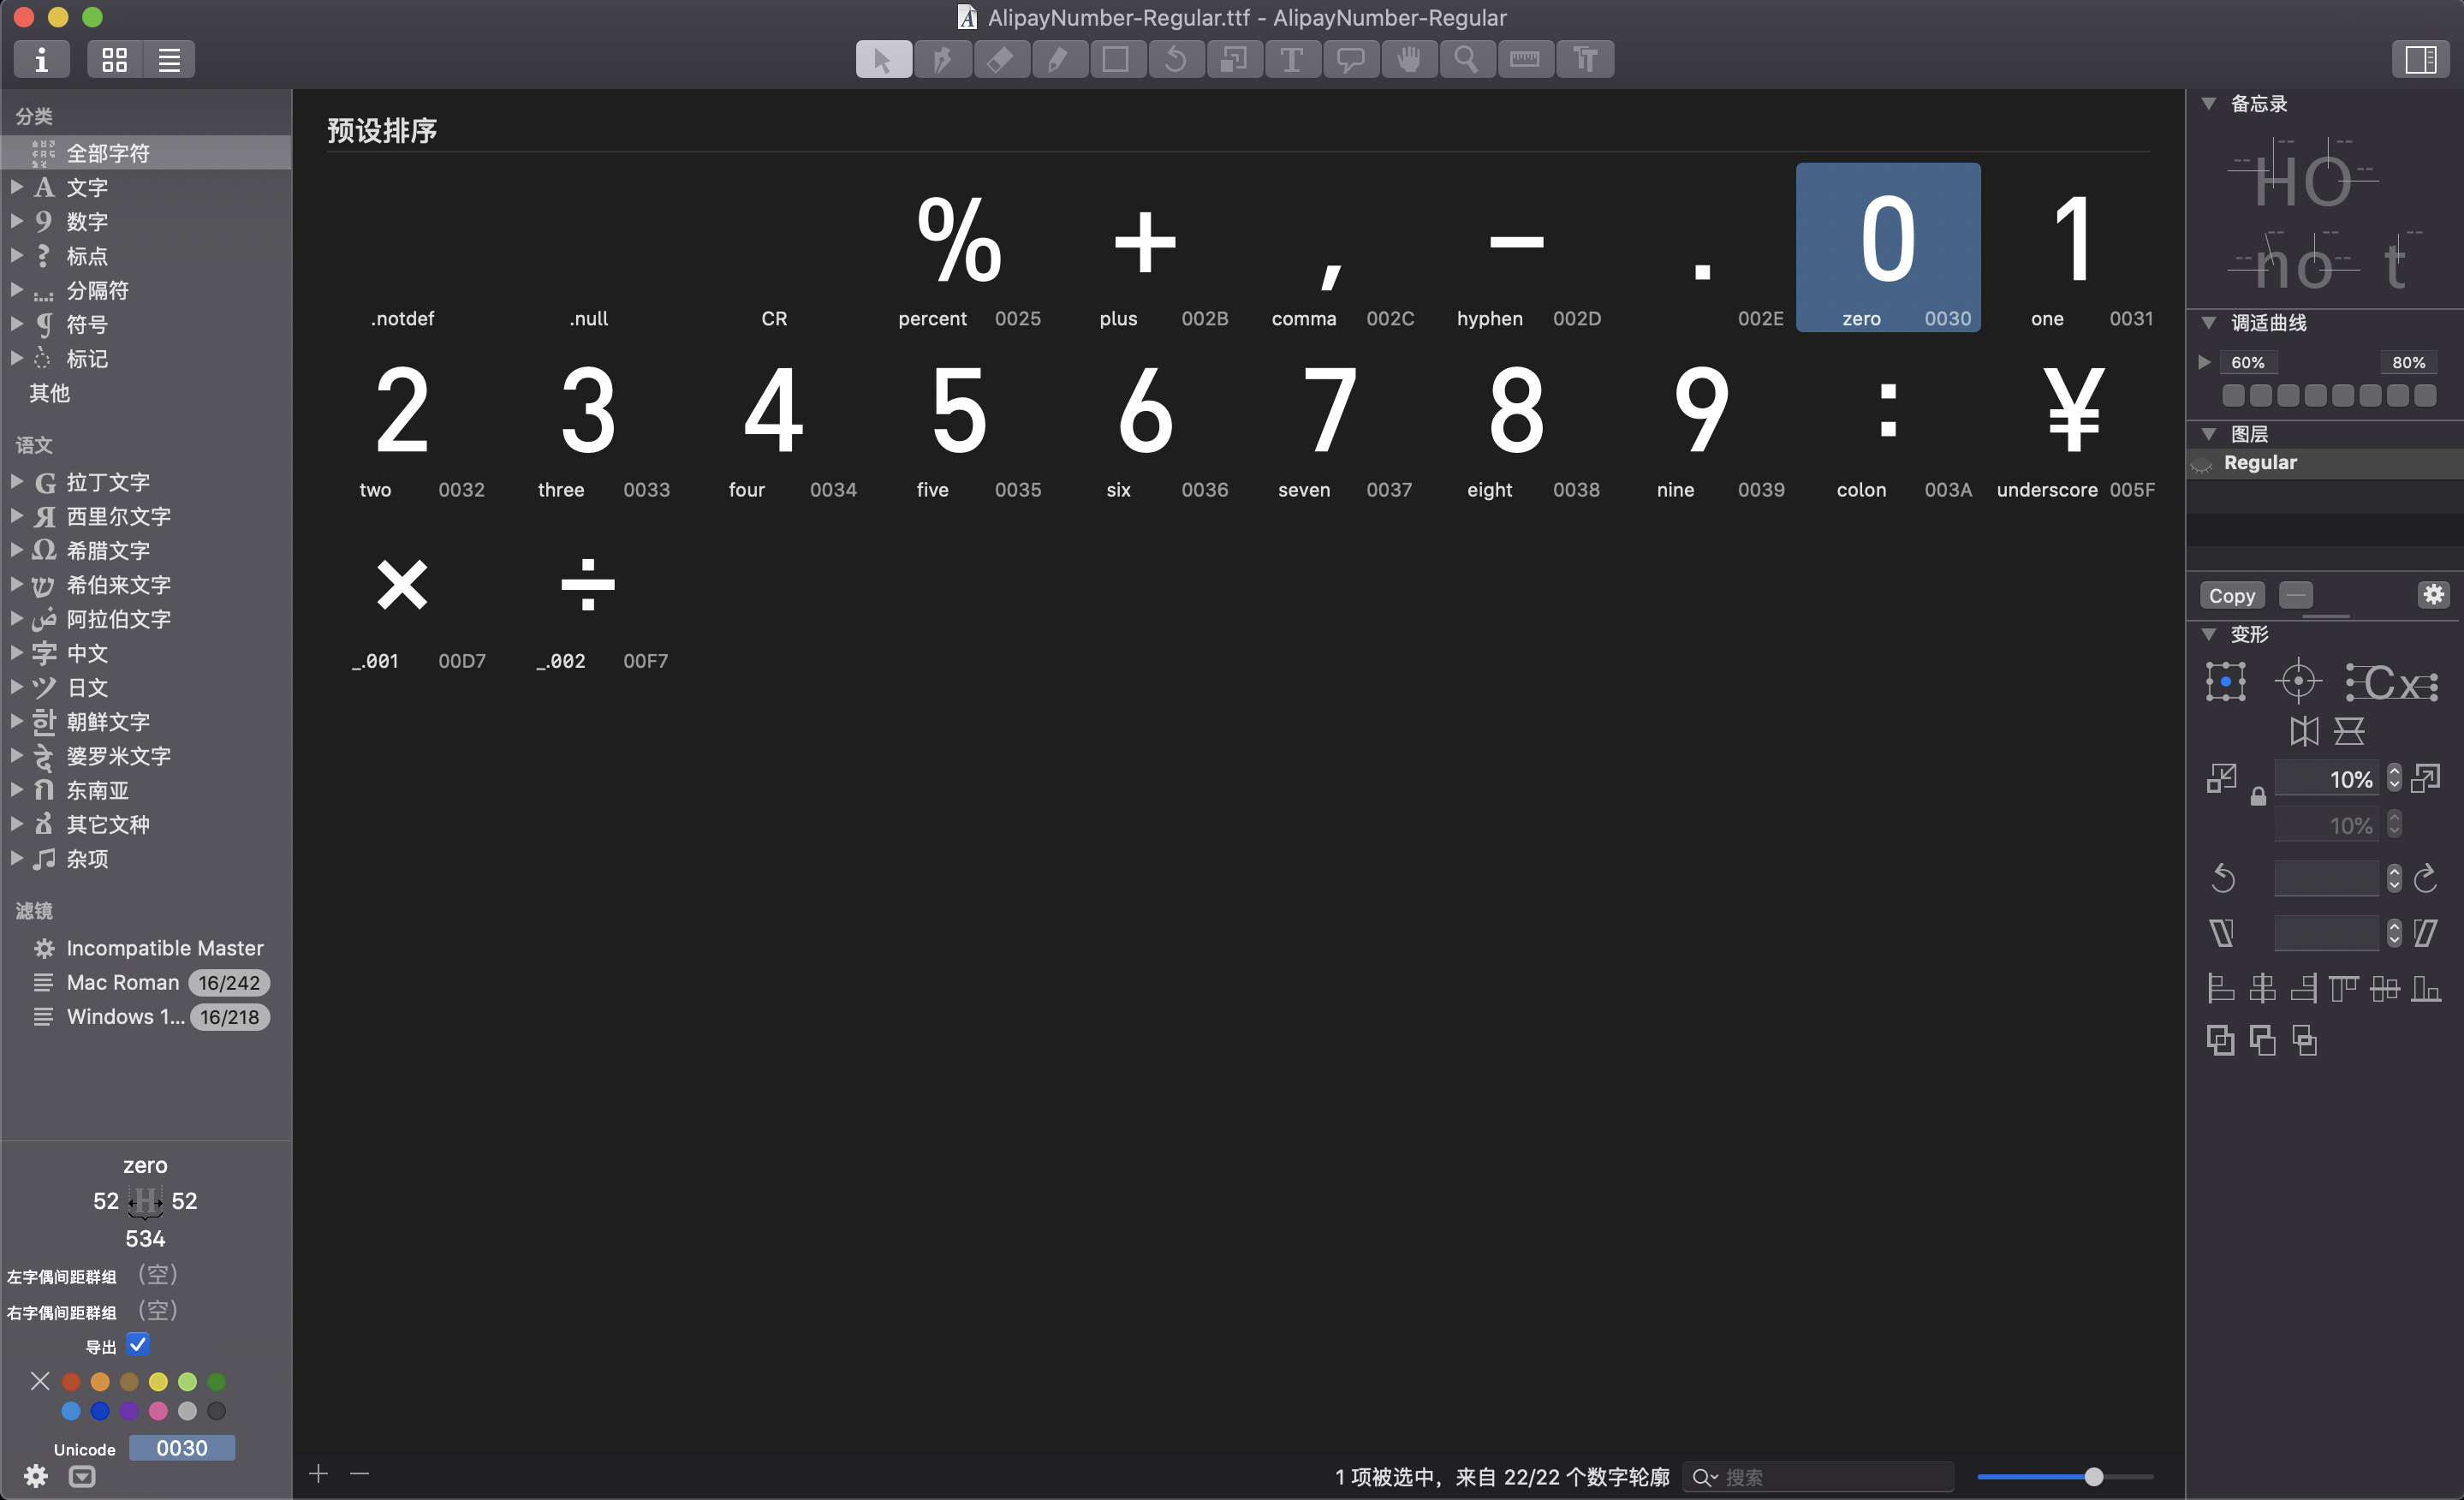The image size is (2464, 1500).
Task: Click flip horizontal mirror icon
Action: pyautogui.click(x=2304, y=731)
